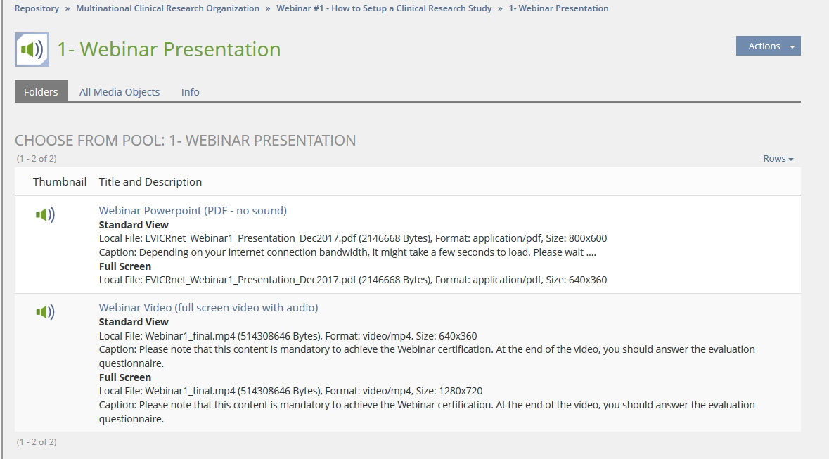
Task: Click the mp4 local file line with size 640x360
Action: pyautogui.click(x=288, y=336)
